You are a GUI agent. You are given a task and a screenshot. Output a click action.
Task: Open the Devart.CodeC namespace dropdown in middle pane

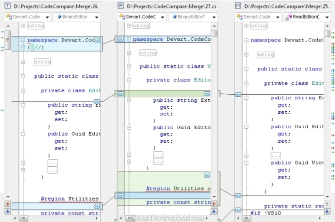(162, 17)
